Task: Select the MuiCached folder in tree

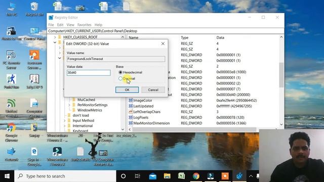Action: tap(86, 100)
